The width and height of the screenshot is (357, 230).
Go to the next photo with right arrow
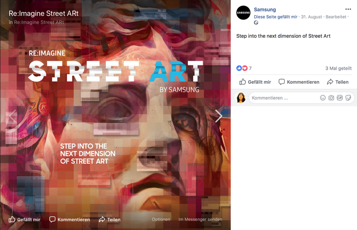pyautogui.click(x=219, y=116)
